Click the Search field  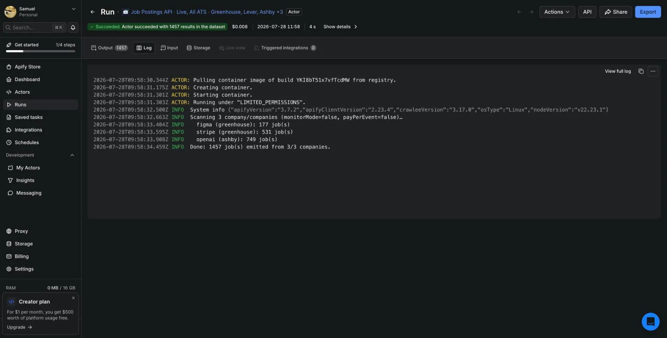click(34, 27)
